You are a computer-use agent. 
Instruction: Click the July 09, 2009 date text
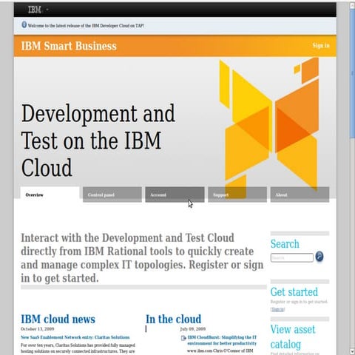tap(193, 329)
